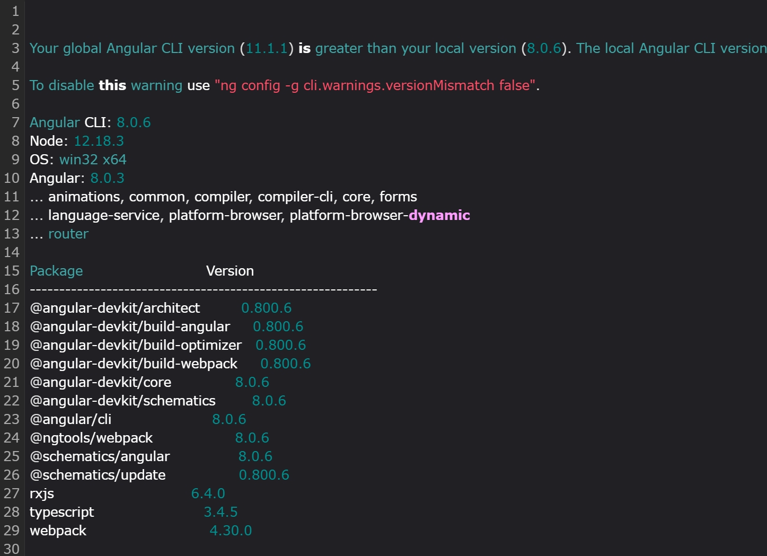Click the word 'compiler-cli' on line 11
Viewport: 767px width, 556px height.
coord(295,197)
